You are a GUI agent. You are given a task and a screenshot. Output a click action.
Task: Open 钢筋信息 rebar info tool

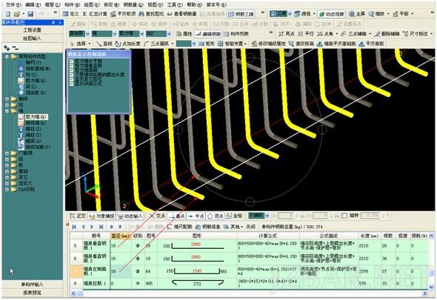[207, 227]
